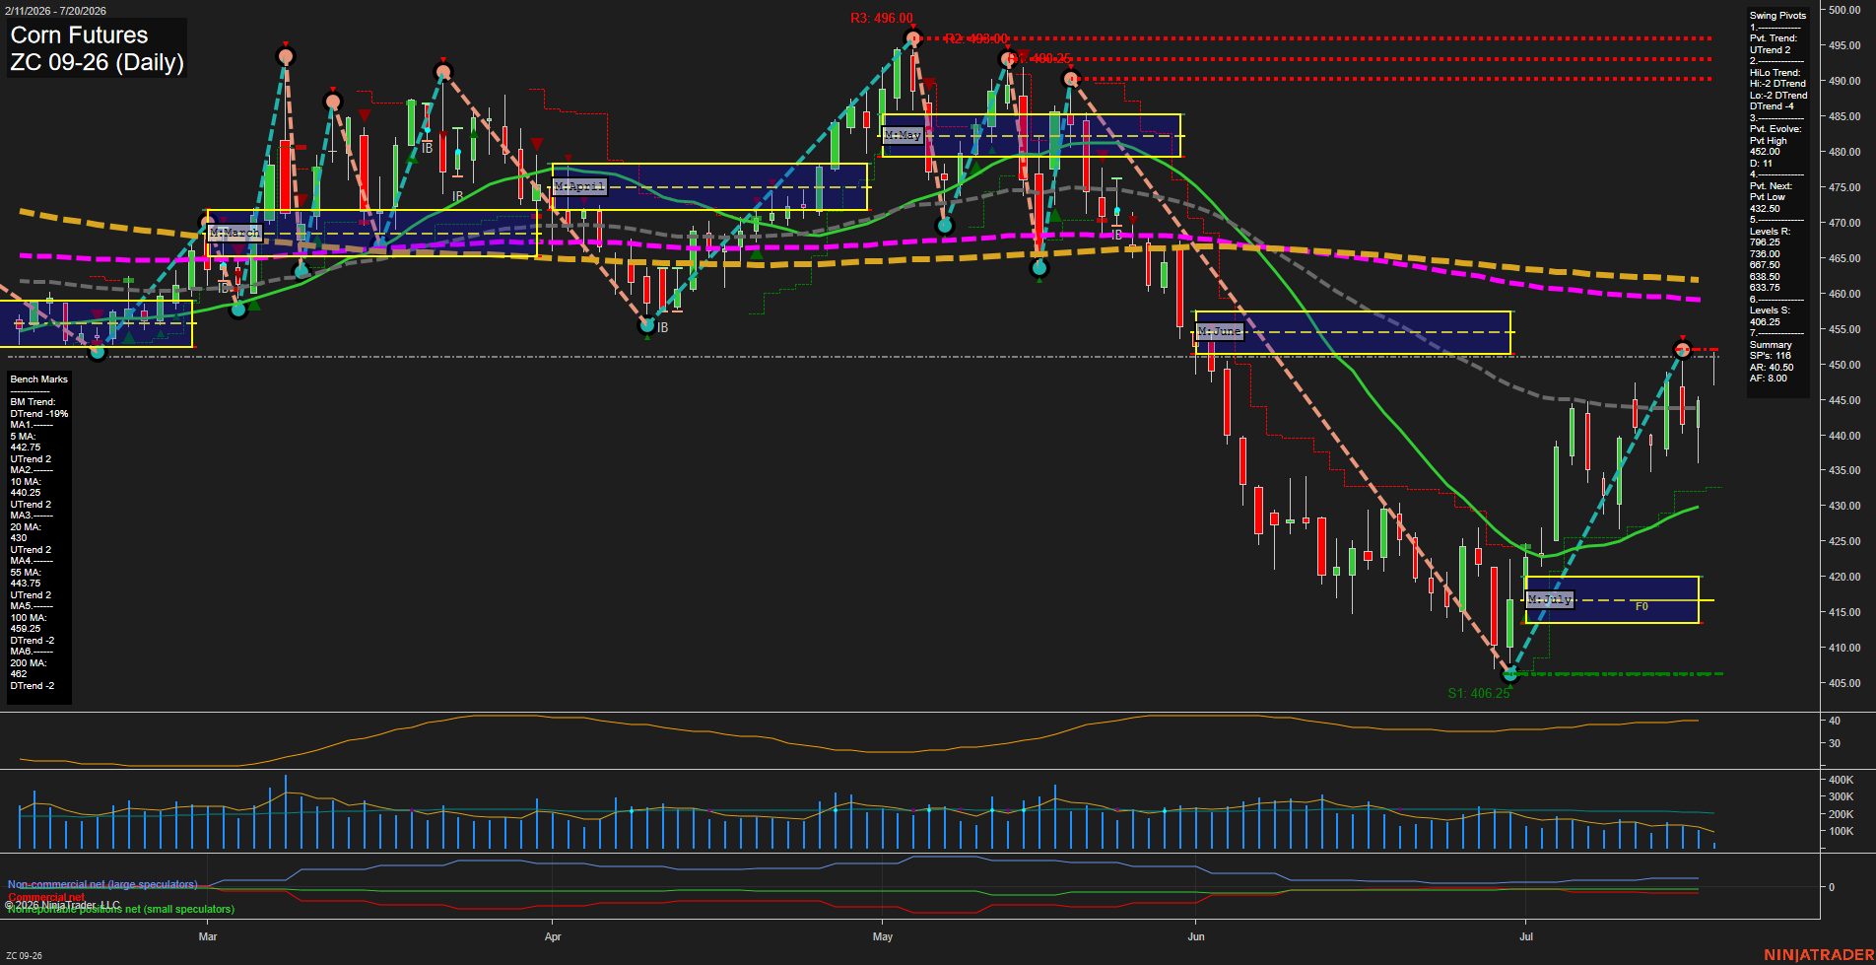
Task: Click the AF: 8.00 summary value
Action: [1769, 379]
